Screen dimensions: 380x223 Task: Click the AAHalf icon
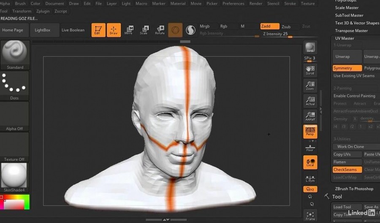point(310,116)
